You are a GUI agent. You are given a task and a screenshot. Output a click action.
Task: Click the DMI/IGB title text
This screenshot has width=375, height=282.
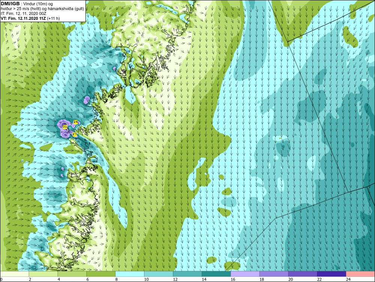click(x=10, y=4)
